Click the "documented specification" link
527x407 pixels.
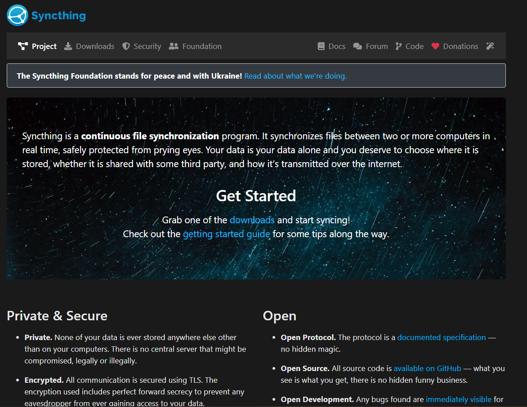(x=441, y=337)
